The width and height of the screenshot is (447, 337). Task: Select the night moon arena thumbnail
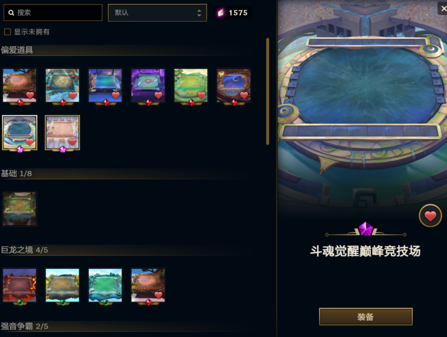[234, 85]
